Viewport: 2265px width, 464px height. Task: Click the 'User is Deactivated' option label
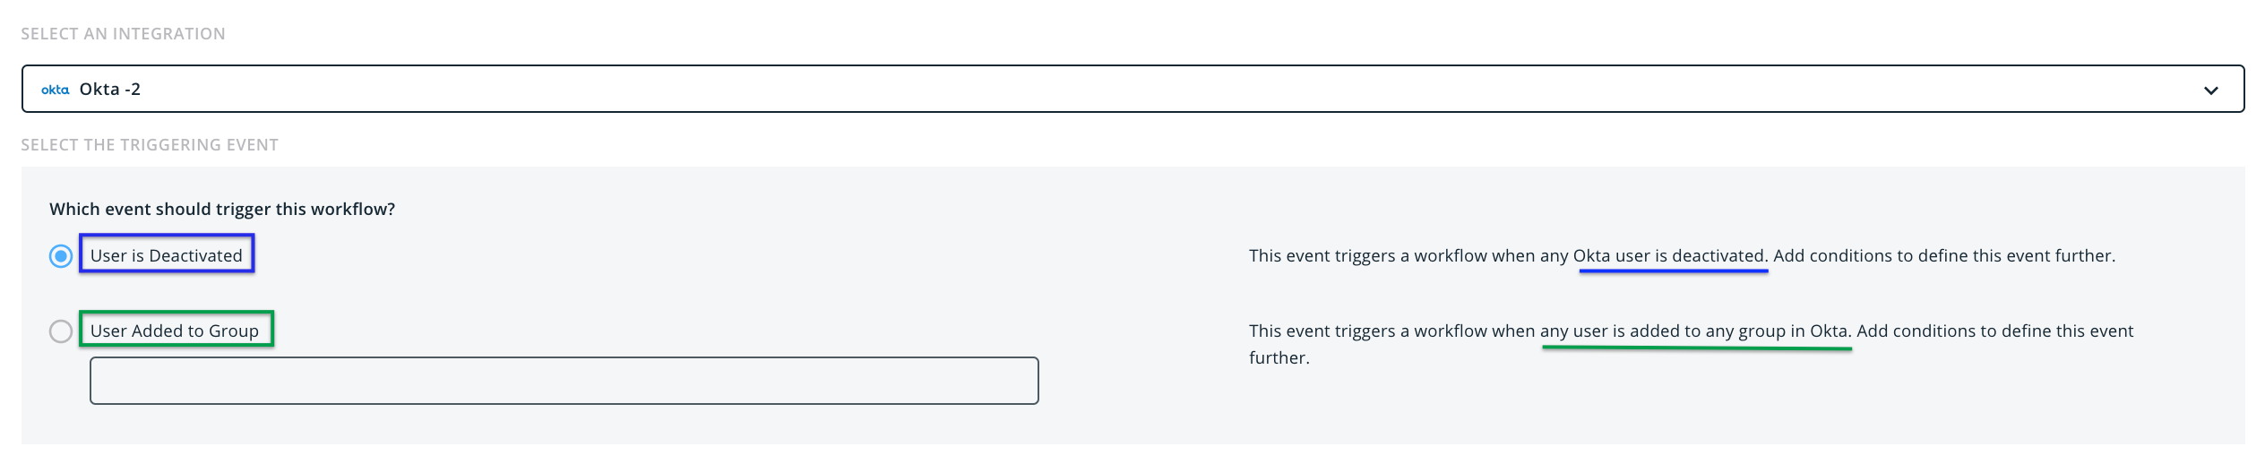coord(167,255)
